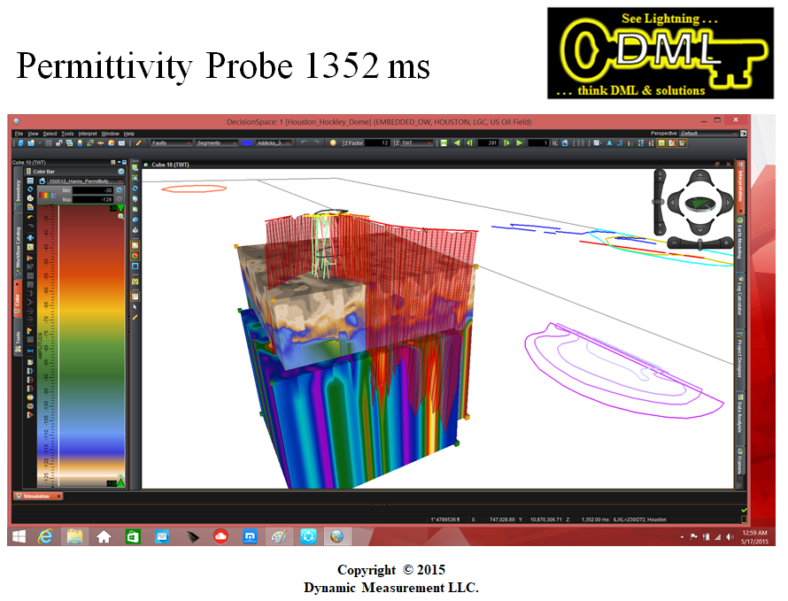Open the Tools menu
788x601 pixels.
(67, 134)
